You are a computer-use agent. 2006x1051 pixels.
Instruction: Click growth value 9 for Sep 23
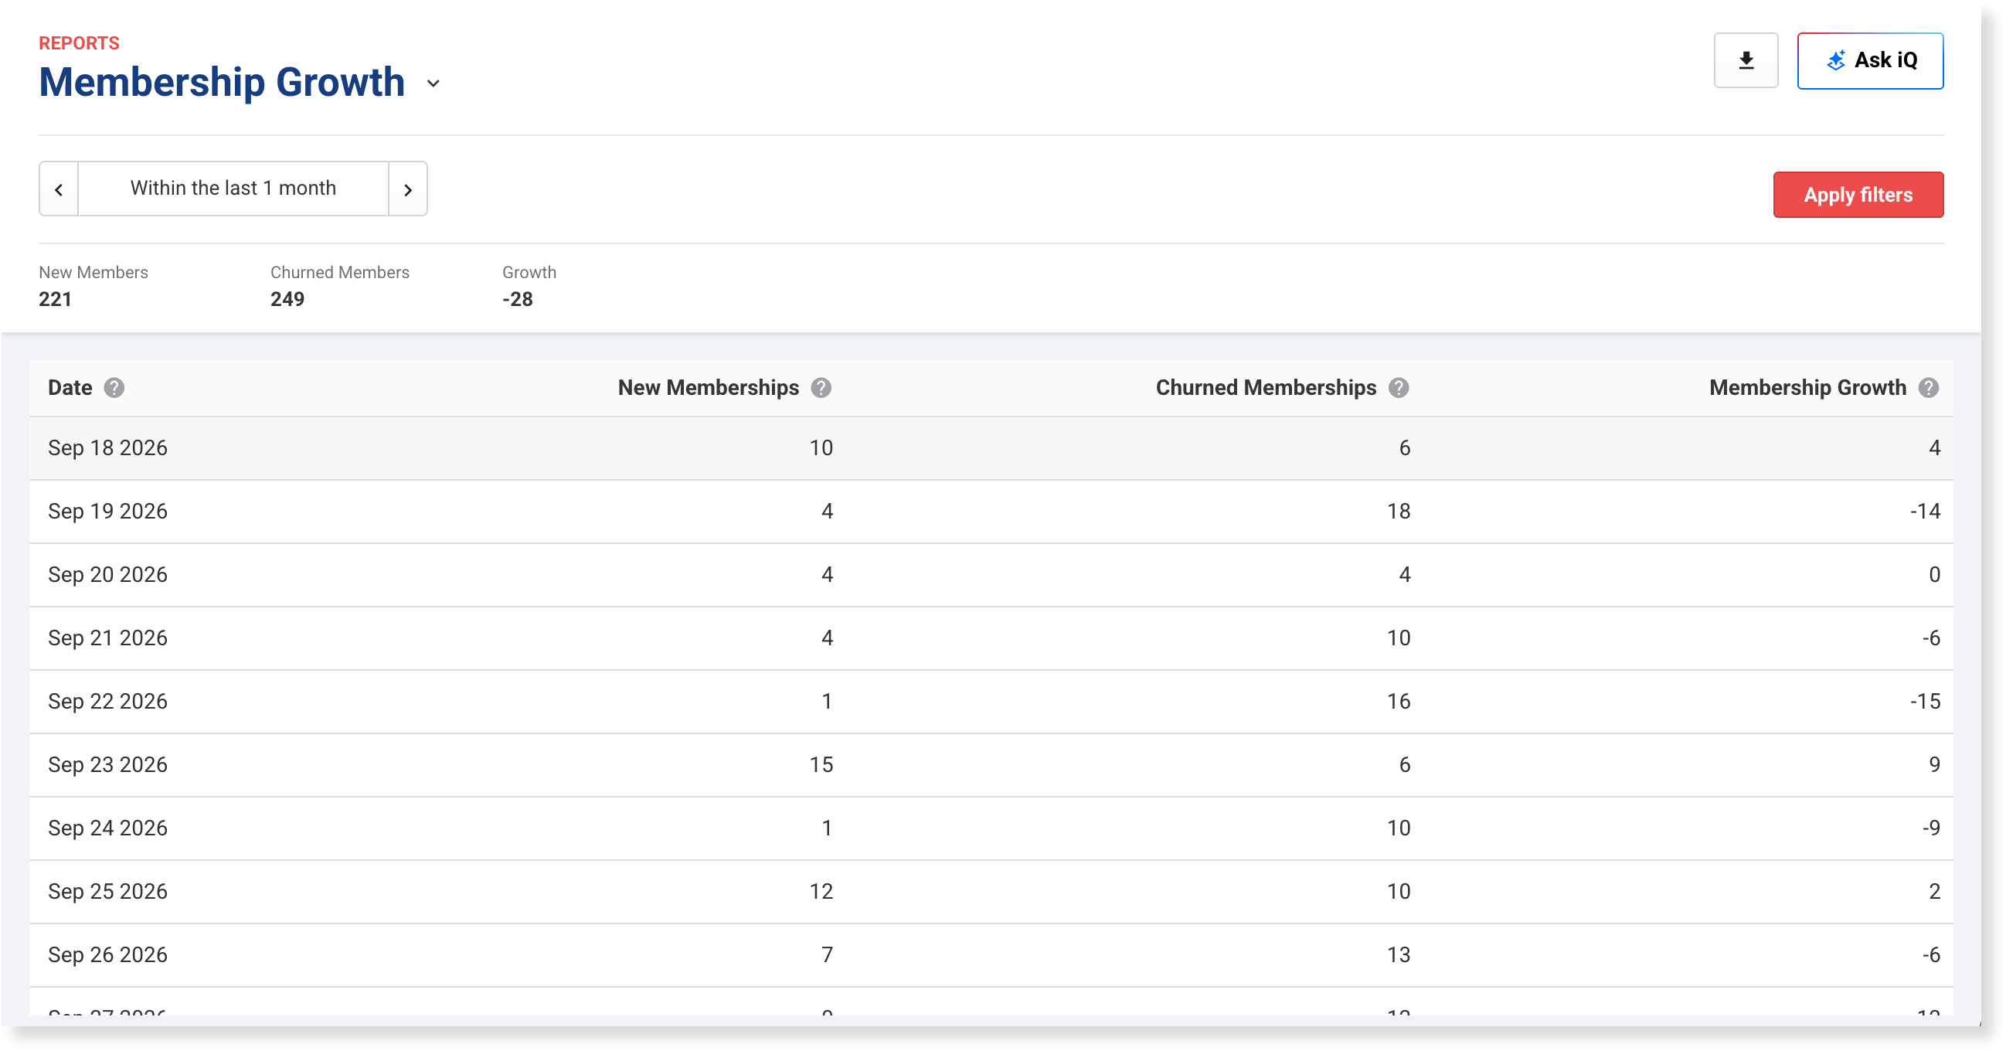click(x=1933, y=764)
